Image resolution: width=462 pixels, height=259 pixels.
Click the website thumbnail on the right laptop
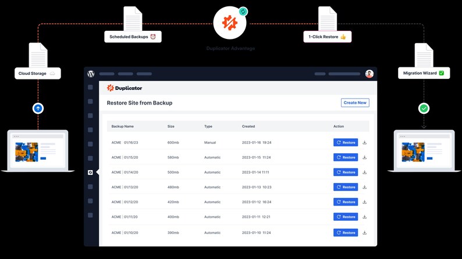(x=413, y=152)
